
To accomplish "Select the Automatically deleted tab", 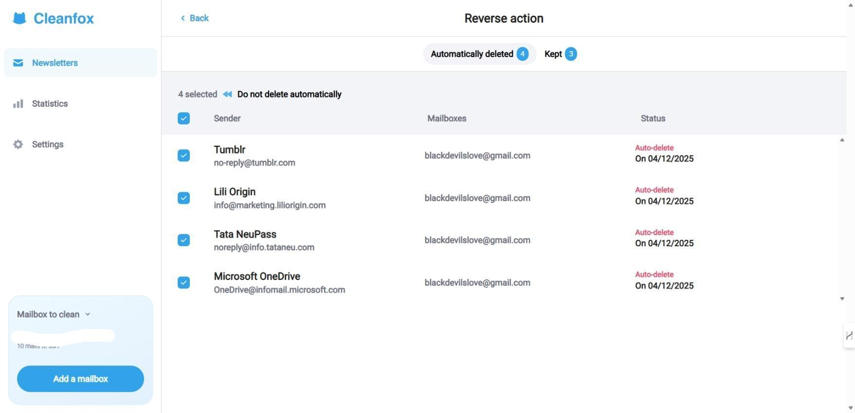I will coord(471,54).
